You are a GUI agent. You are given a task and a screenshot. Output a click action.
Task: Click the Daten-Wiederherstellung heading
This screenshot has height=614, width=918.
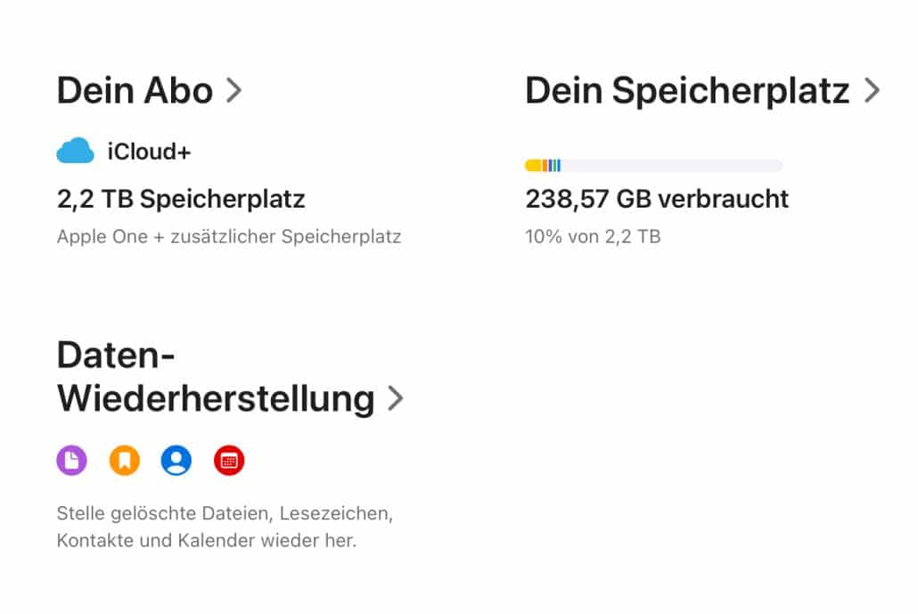(214, 376)
